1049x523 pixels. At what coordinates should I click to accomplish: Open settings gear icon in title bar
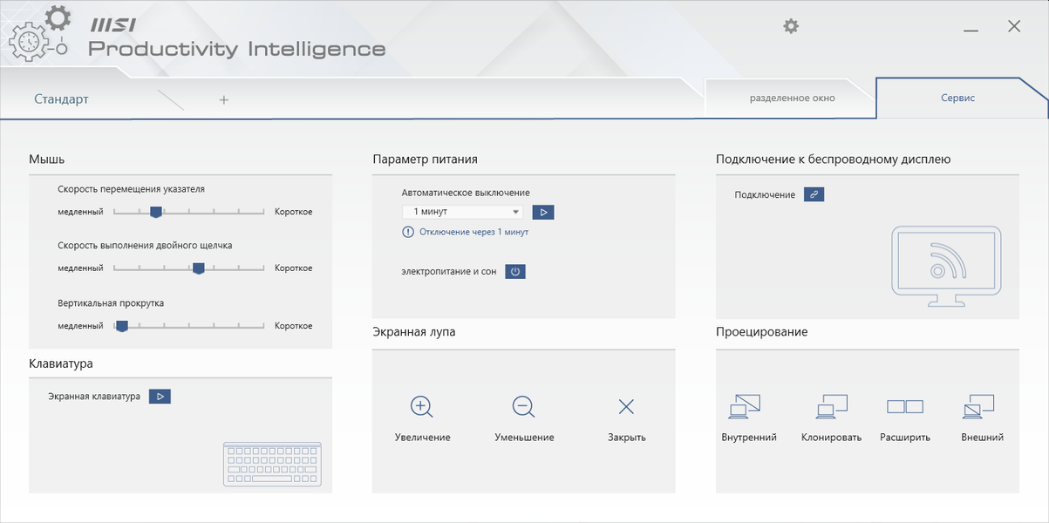coord(791,26)
